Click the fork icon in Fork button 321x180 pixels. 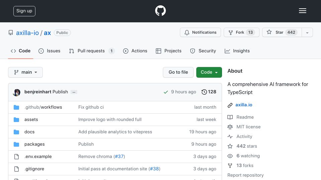tap(230, 32)
